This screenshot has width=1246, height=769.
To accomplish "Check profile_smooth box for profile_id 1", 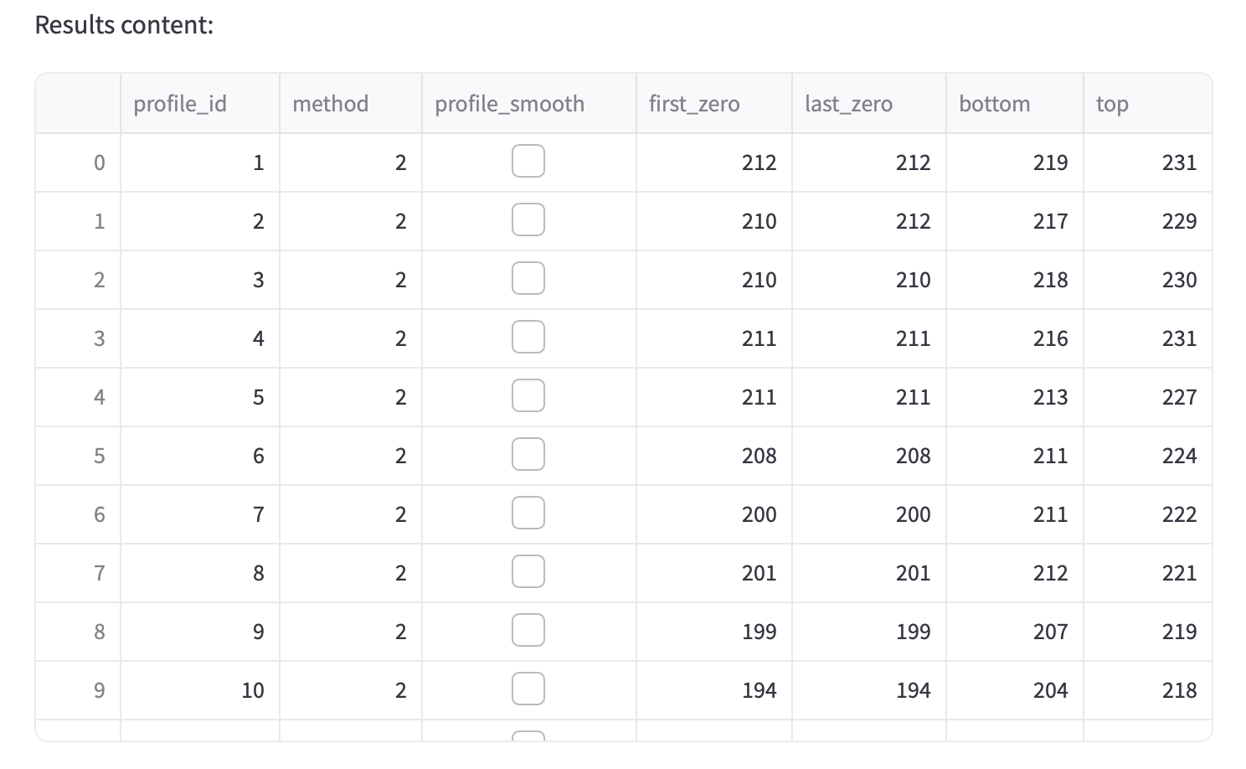I will click(528, 161).
